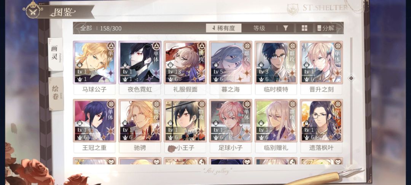Click the 分解 button
The height and width of the screenshot is (185, 411).
coord(326,28)
